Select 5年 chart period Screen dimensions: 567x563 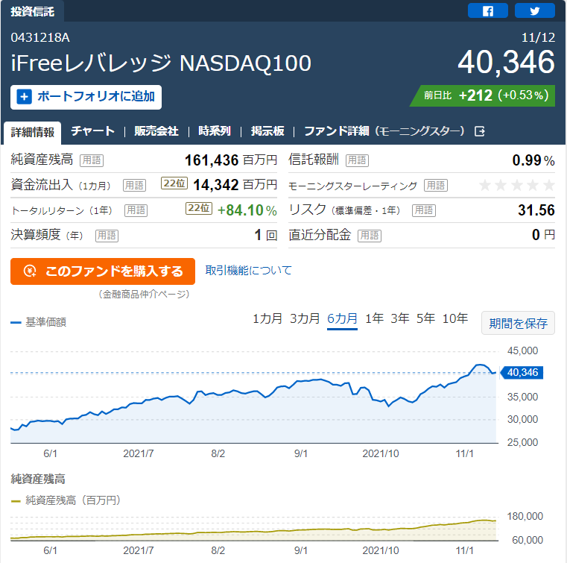point(425,318)
